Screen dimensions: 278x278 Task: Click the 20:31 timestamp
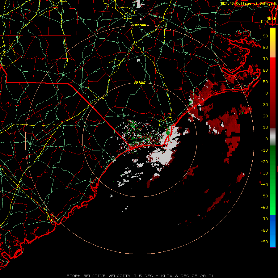(207, 276)
